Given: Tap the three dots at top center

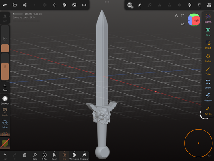Looking at the screenshot, I should click(107, 2).
